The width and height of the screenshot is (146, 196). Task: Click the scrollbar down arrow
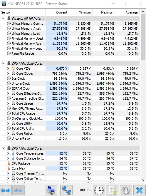pyautogui.click(x=143, y=180)
